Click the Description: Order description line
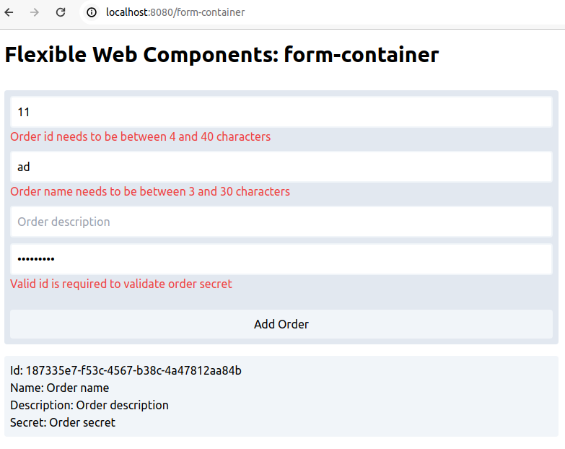This screenshot has width=565, height=449. (x=89, y=405)
